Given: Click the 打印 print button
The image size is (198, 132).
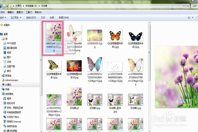Looking at the screenshot, I should point(43,17).
